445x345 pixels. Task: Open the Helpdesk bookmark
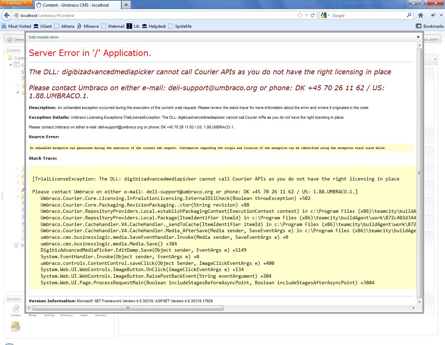(x=154, y=26)
